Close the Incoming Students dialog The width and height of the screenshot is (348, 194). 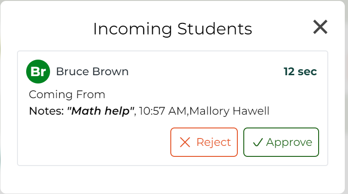click(x=320, y=28)
